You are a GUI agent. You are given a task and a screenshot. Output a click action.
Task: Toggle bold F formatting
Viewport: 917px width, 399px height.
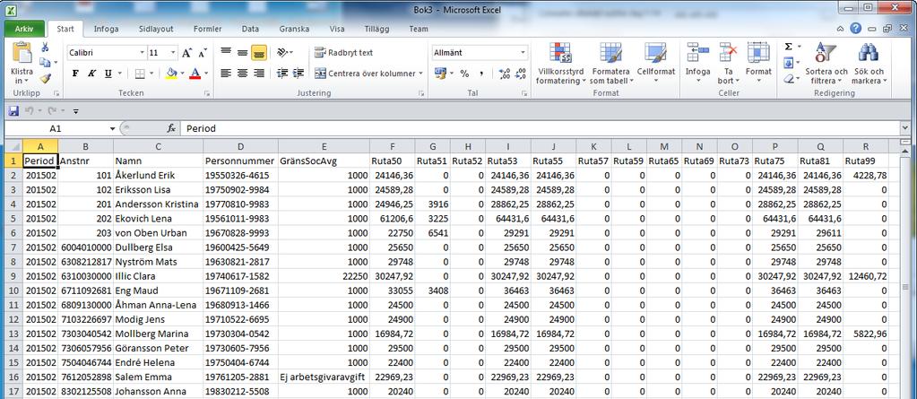pyautogui.click(x=75, y=74)
